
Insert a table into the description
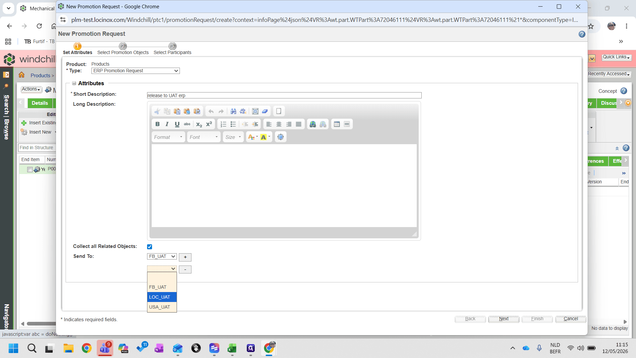coord(337,124)
